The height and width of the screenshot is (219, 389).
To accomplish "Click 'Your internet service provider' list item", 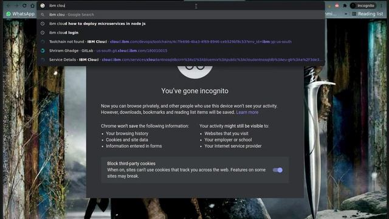I will coord(233,146).
